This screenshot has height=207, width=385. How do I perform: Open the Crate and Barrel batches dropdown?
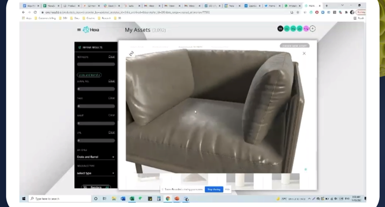click(x=96, y=157)
